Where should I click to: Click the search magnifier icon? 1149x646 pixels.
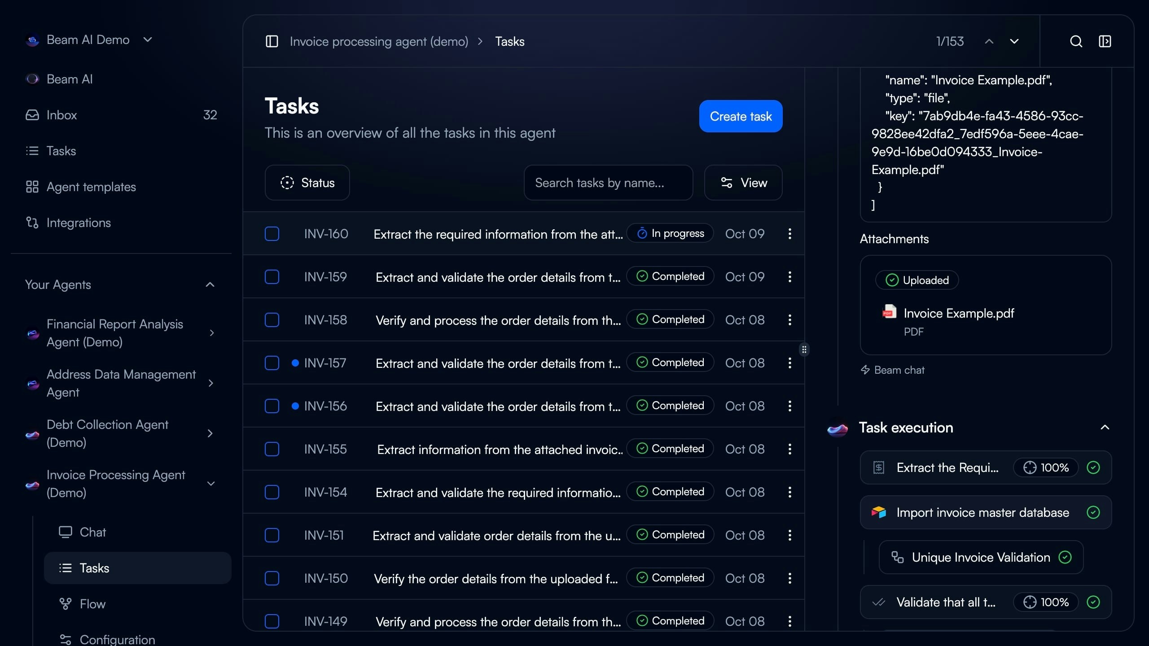(x=1076, y=41)
